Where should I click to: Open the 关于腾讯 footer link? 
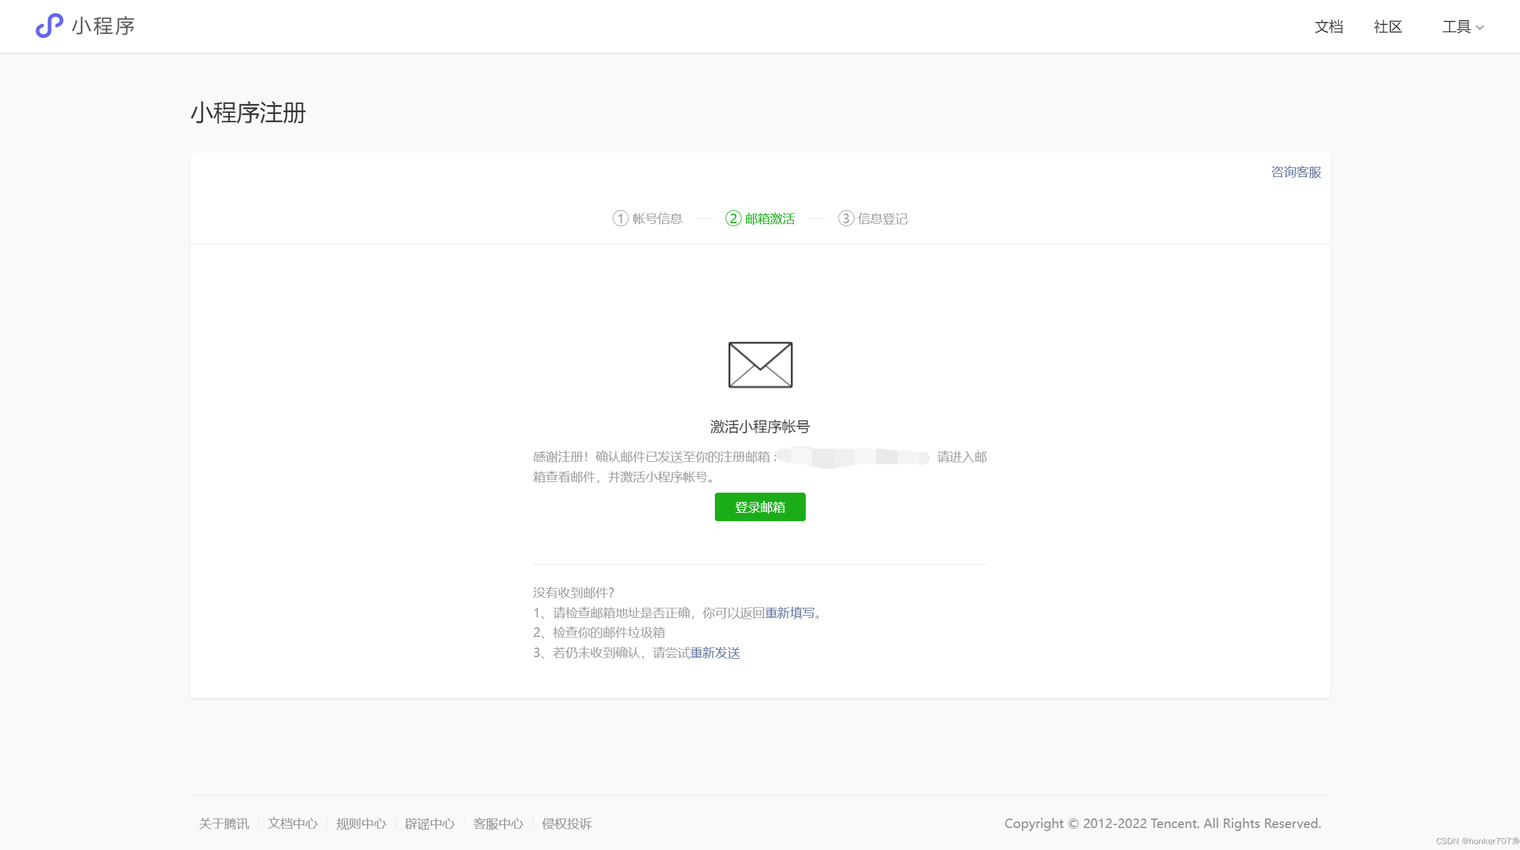pos(224,824)
